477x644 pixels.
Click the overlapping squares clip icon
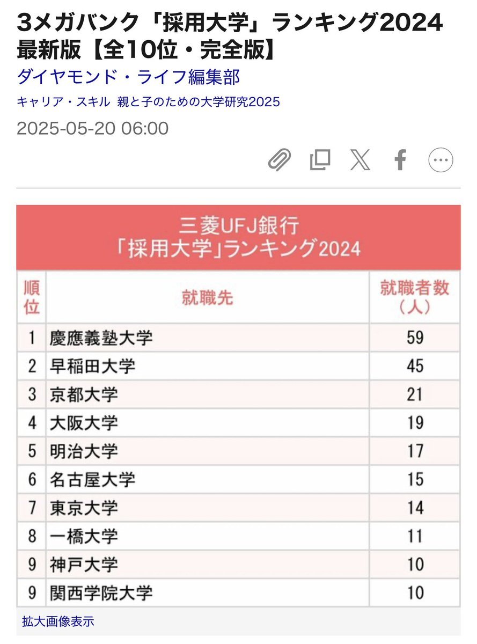coord(320,160)
